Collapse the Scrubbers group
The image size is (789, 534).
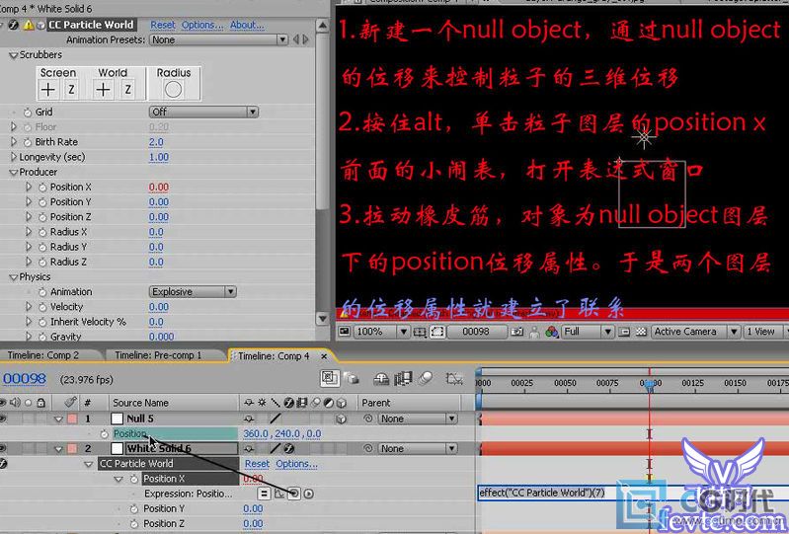(x=14, y=55)
